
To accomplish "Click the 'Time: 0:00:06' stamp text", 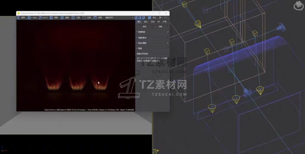I will (x=93, y=110).
